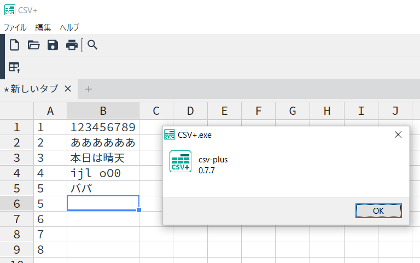Open the ヘルプ menu
This screenshot has width=420, height=263.
tap(69, 27)
